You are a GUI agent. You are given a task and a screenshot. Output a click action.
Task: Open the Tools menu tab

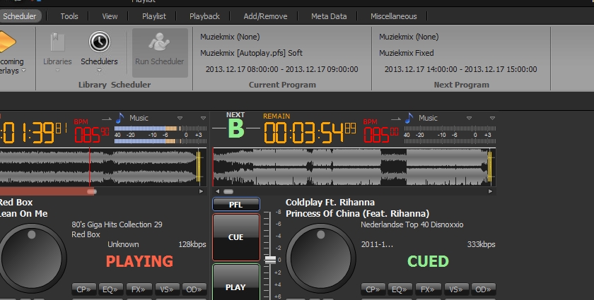click(69, 16)
